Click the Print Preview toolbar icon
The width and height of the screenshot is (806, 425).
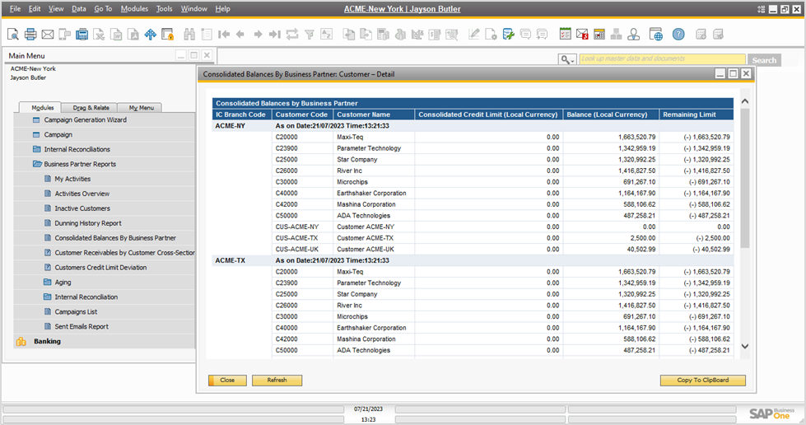click(13, 34)
